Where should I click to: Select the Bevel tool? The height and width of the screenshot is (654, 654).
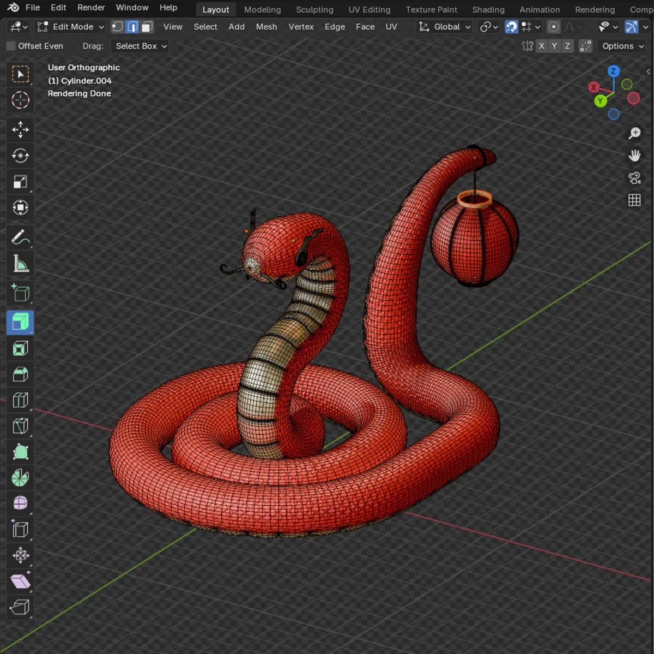20,374
